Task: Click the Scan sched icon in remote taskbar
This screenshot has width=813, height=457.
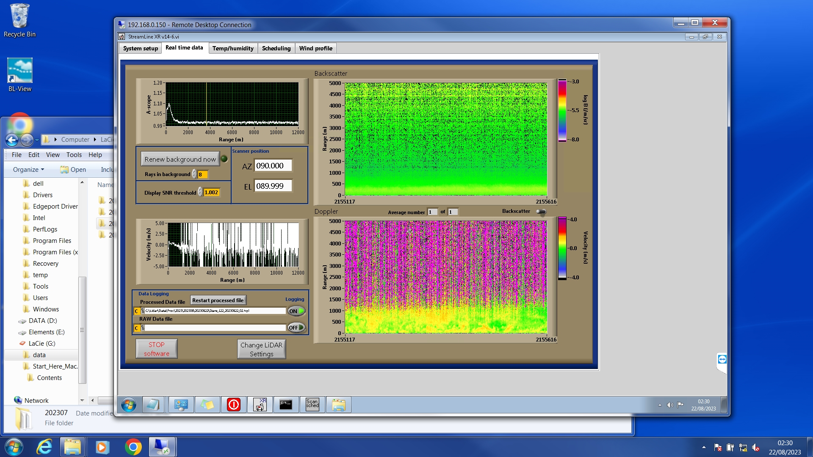Action: (x=312, y=405)
